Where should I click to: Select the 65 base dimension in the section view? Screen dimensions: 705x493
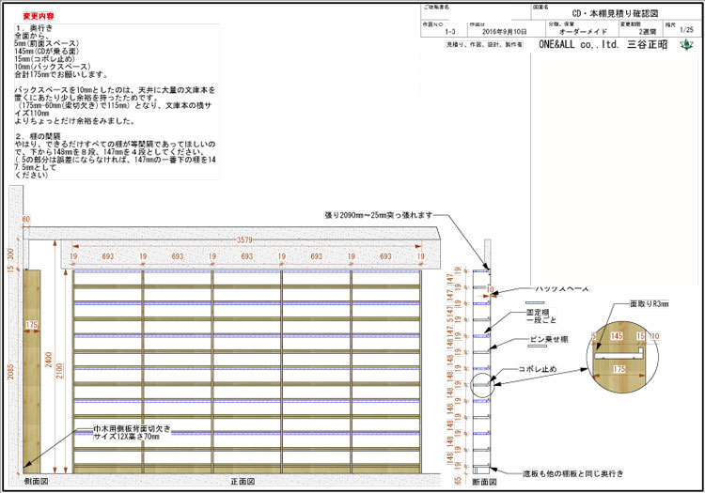[x=458, y=481]
